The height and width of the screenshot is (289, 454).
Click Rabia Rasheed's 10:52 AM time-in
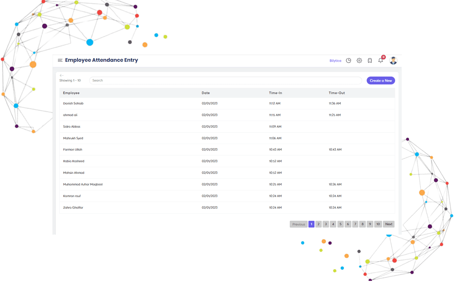click(275, 161)
